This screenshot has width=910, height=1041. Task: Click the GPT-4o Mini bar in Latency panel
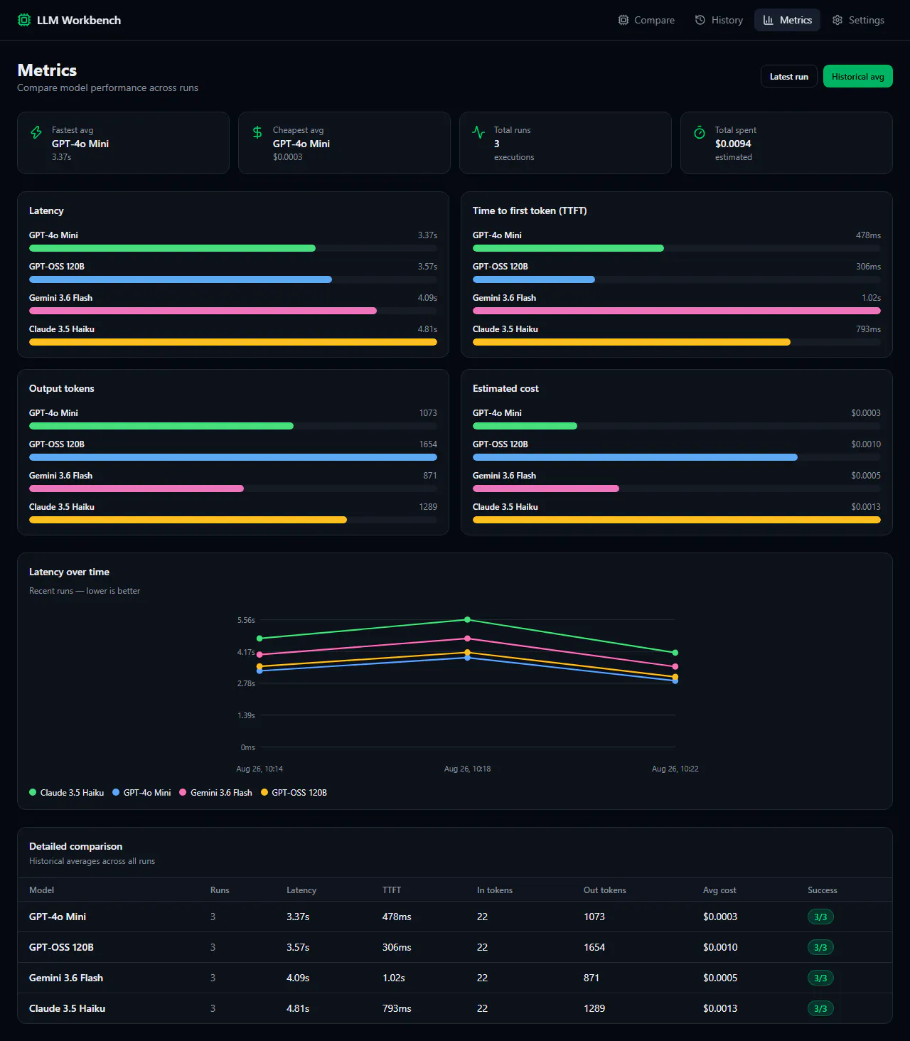(172, 248)
